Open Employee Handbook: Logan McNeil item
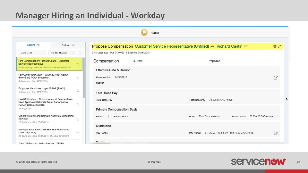Image resolution: width=308 pixels, height=173 pixels. 49,90
